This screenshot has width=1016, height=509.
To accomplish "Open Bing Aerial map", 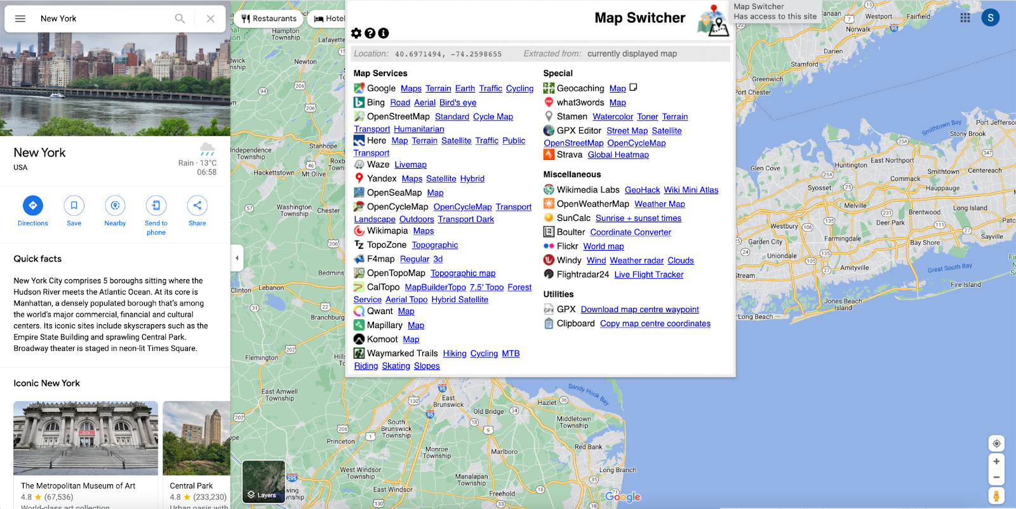I will 425,103.
